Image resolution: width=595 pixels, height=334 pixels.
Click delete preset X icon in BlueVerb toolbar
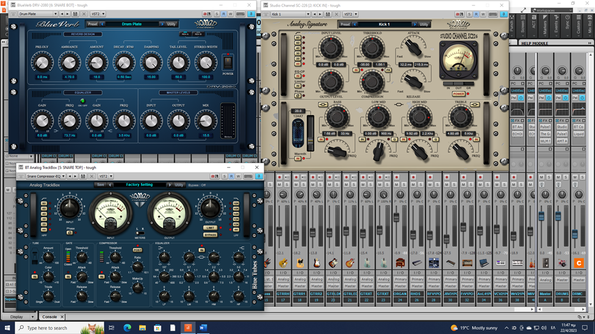tap(84, 14)
